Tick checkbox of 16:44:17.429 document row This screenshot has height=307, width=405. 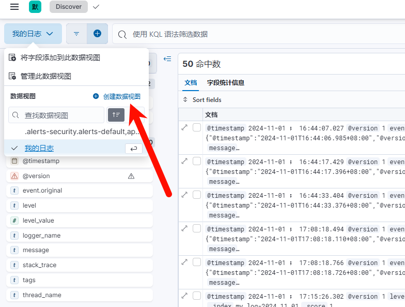click(197, 161)
